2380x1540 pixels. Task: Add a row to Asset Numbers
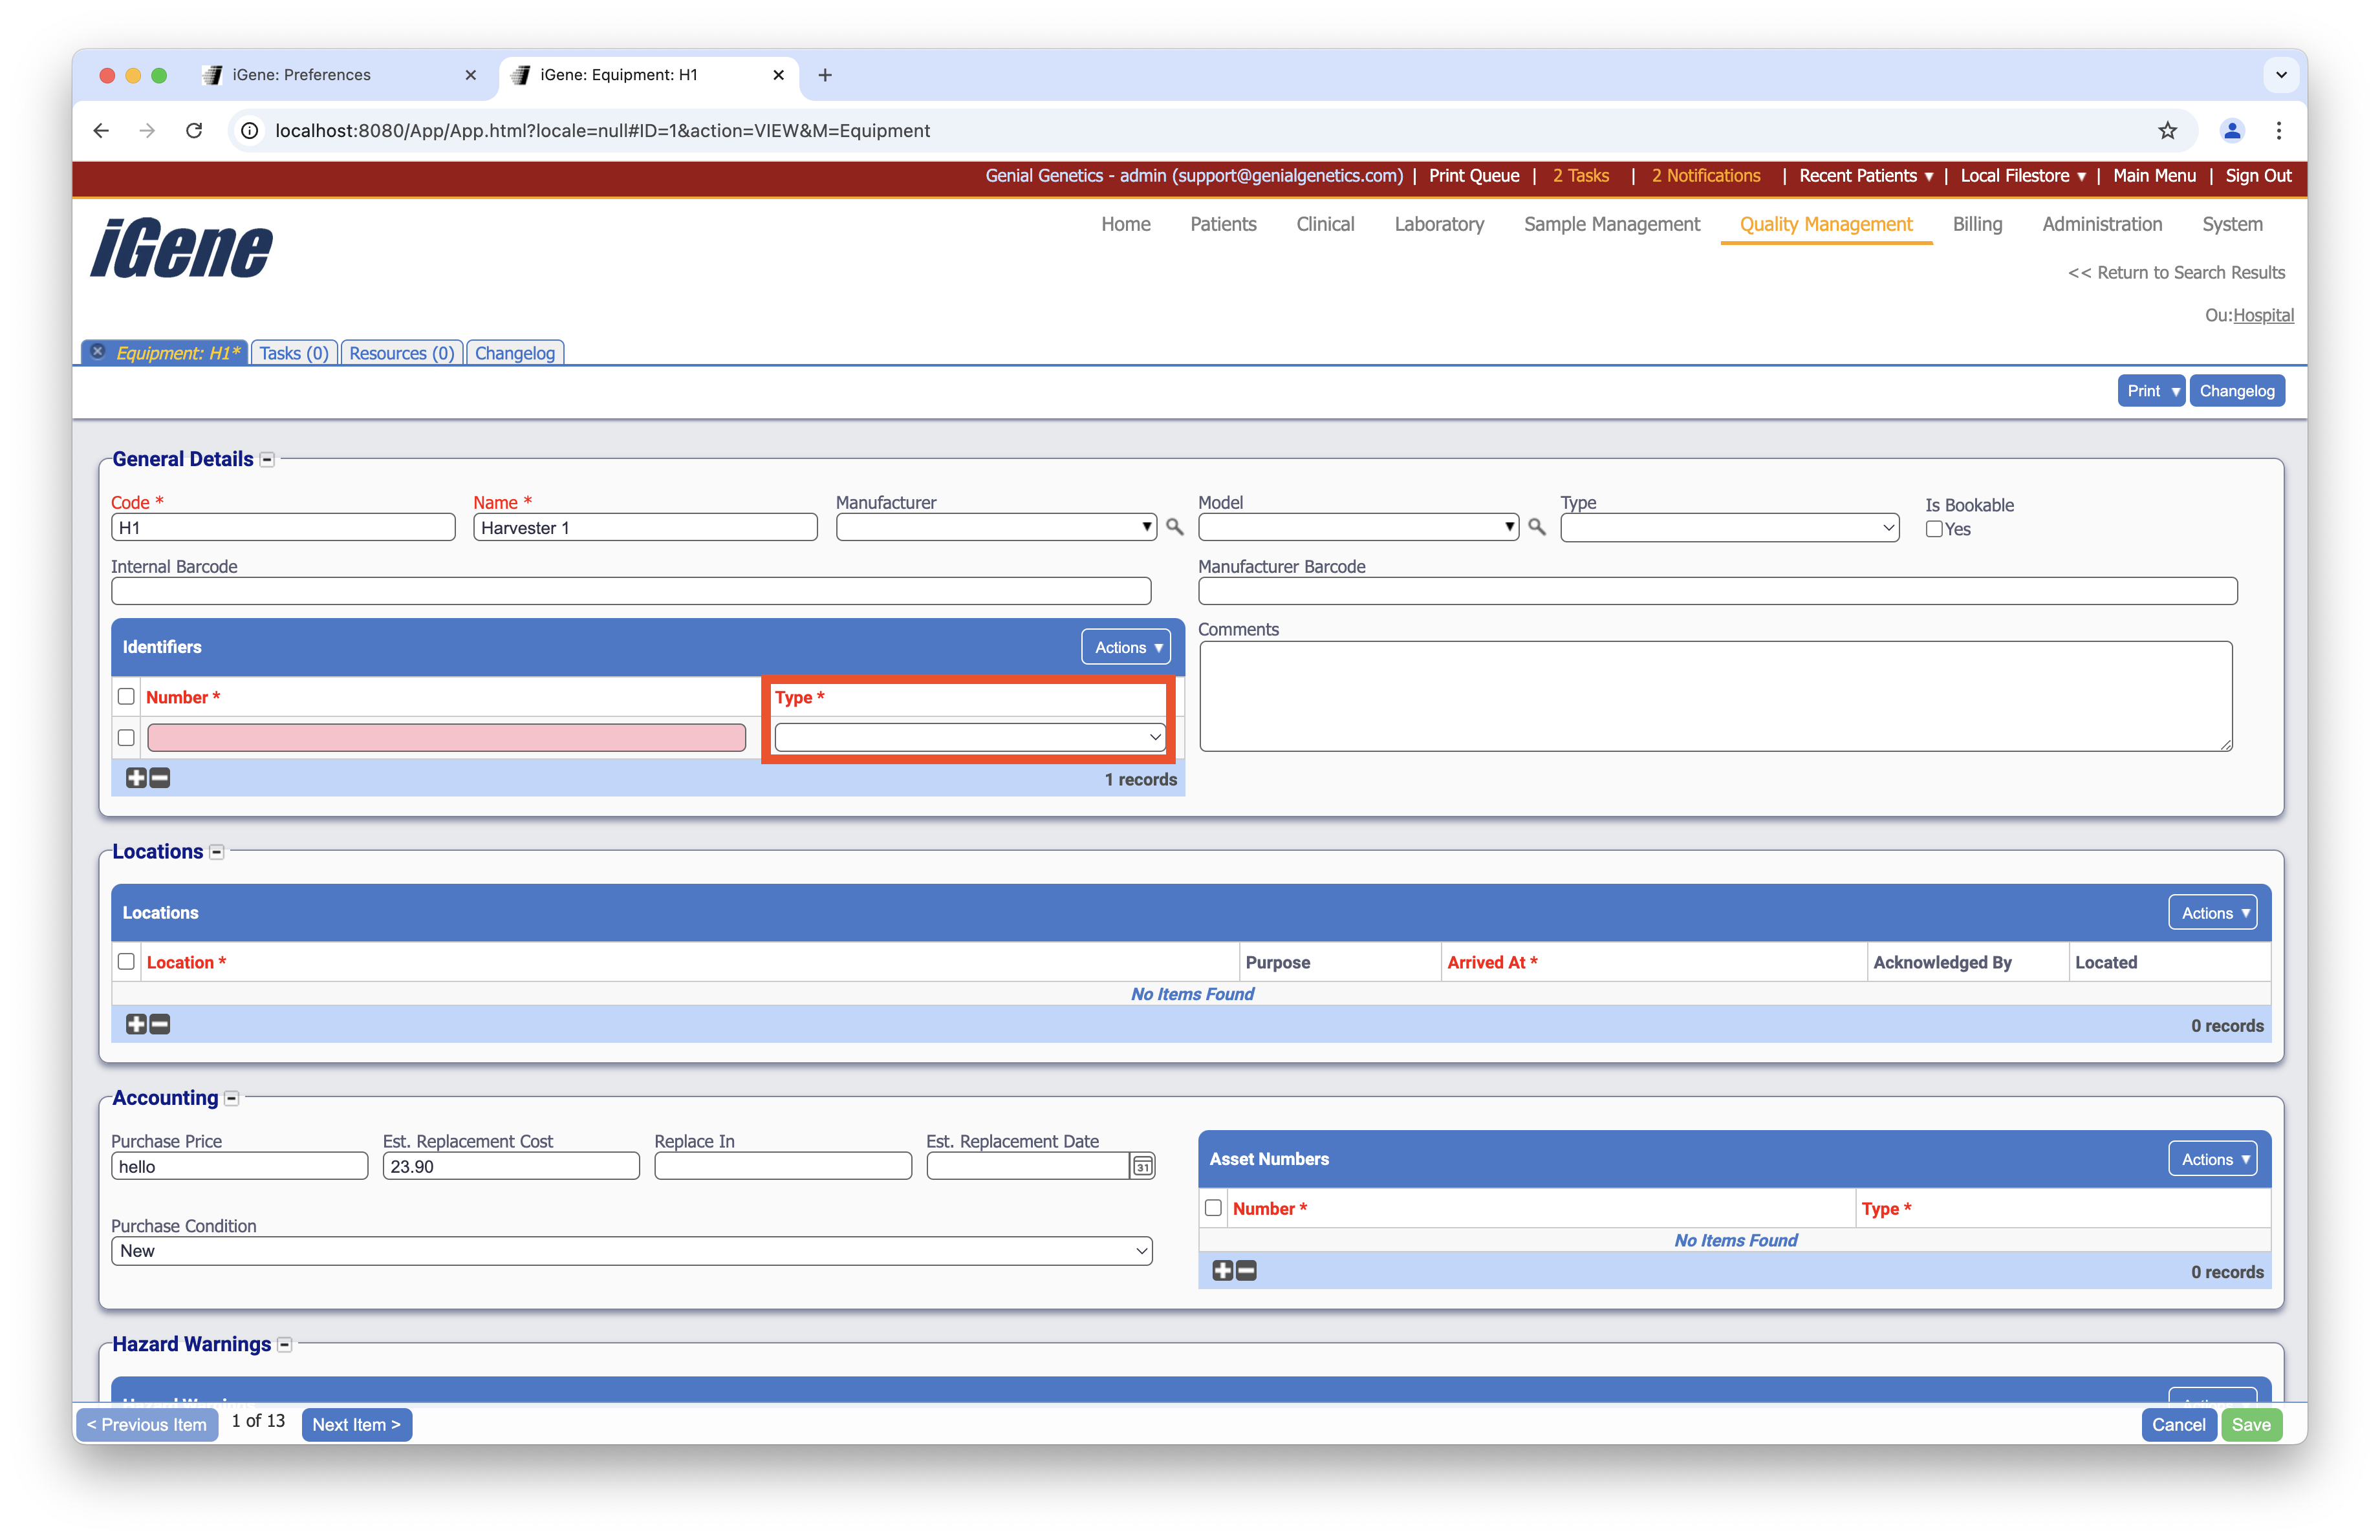click(1222, 1270)
